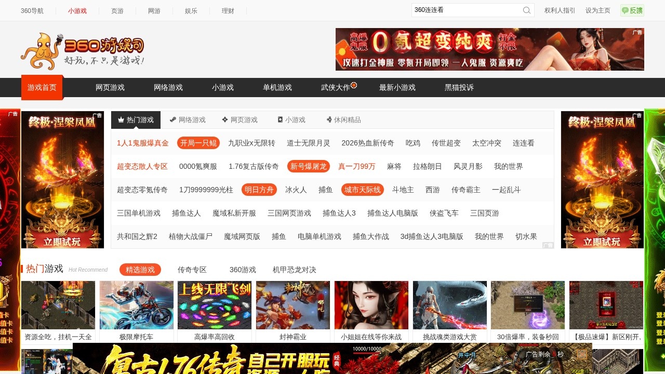Open the 1人1鬼服爆真金 link
This screenshot has width=665, height=374.
click(143, 143)
